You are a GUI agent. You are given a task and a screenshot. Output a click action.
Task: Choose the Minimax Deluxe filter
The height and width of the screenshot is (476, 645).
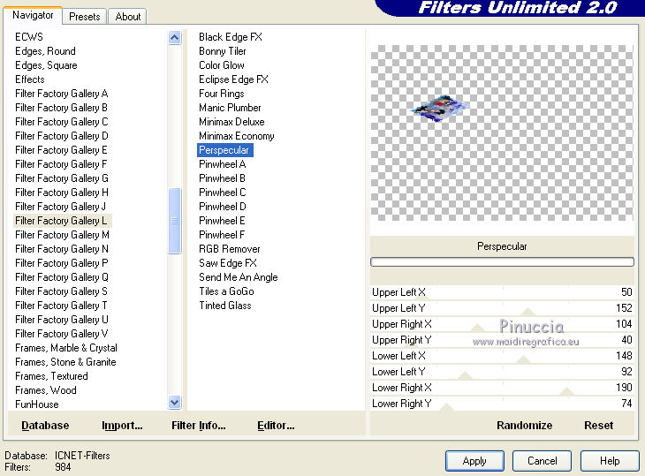(231, 122)
